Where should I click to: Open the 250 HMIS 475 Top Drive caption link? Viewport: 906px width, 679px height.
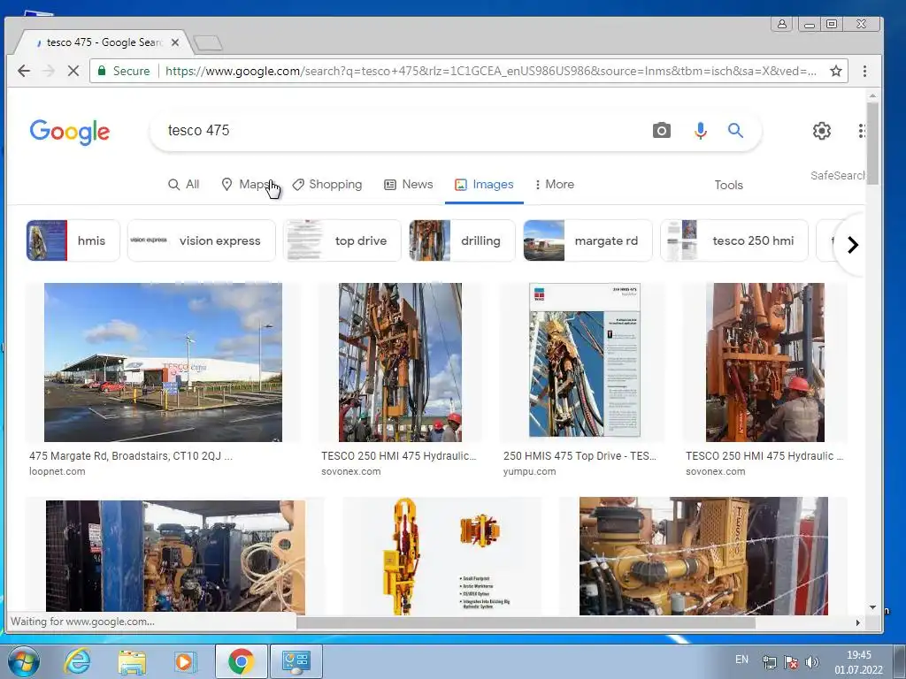pyautogui.click(x=580, y=455)
